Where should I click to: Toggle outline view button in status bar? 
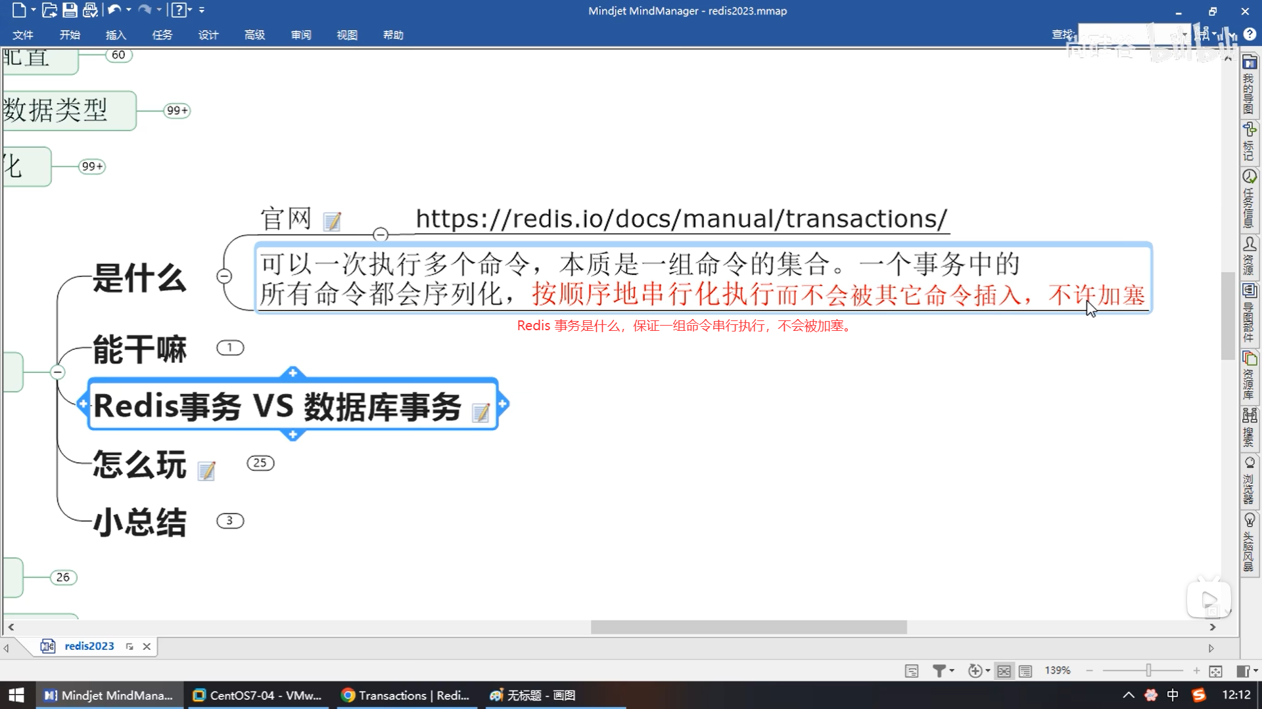1025,671
